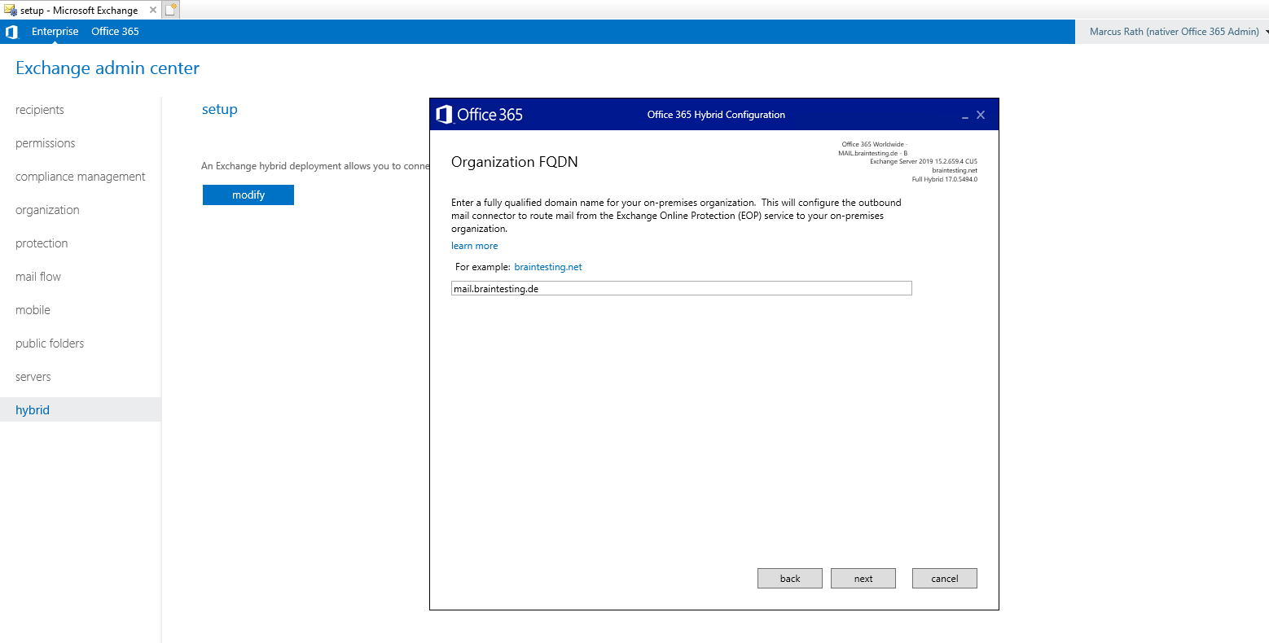
Task: Close the setup - Microsoft Exchange browser tab
Action: coord(153,11)
